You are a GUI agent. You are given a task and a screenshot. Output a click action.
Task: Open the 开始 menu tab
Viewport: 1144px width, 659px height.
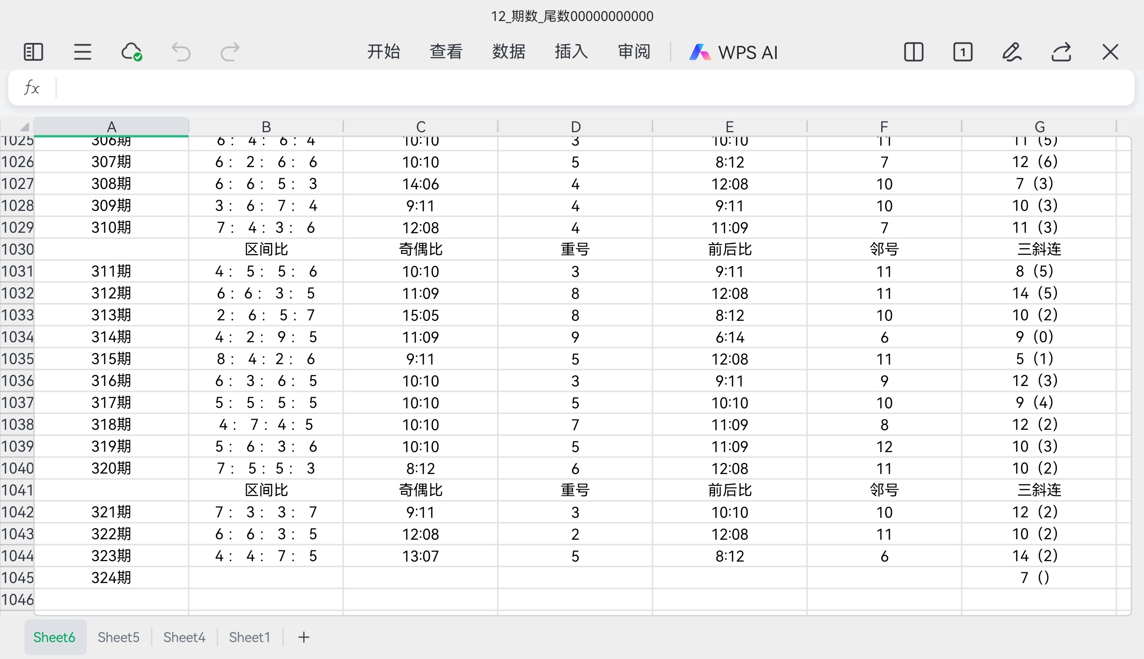coord(383,52)
